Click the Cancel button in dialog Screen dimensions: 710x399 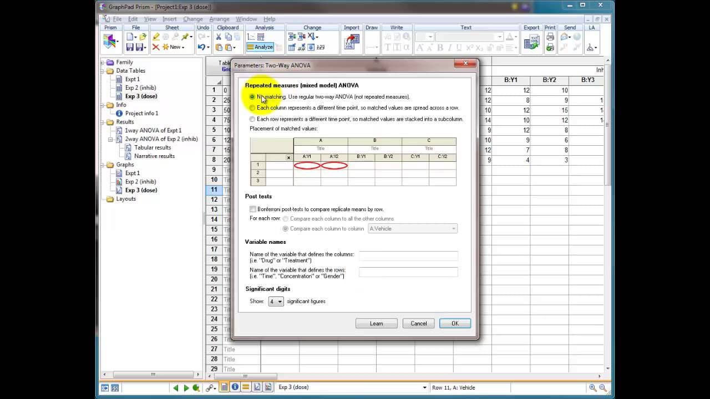tap(419, 324)
